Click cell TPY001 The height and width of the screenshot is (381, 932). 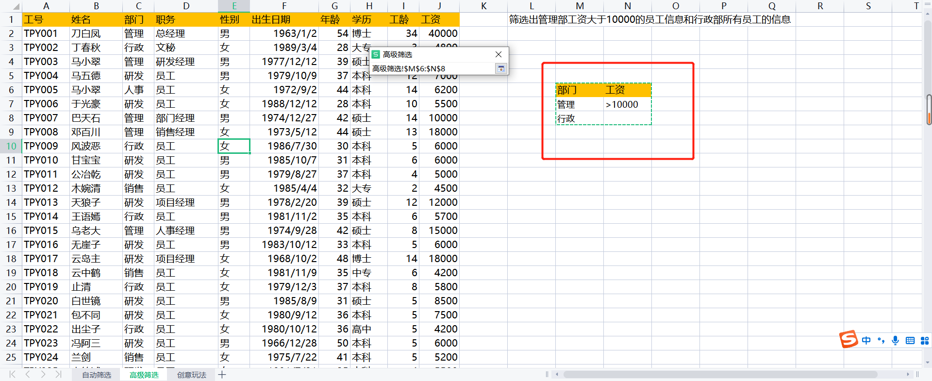(46, 33)
